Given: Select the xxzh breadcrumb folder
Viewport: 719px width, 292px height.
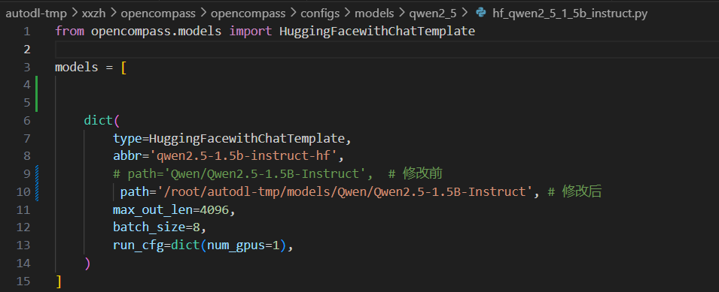Looking at the screenshot, I should [94, 14].
